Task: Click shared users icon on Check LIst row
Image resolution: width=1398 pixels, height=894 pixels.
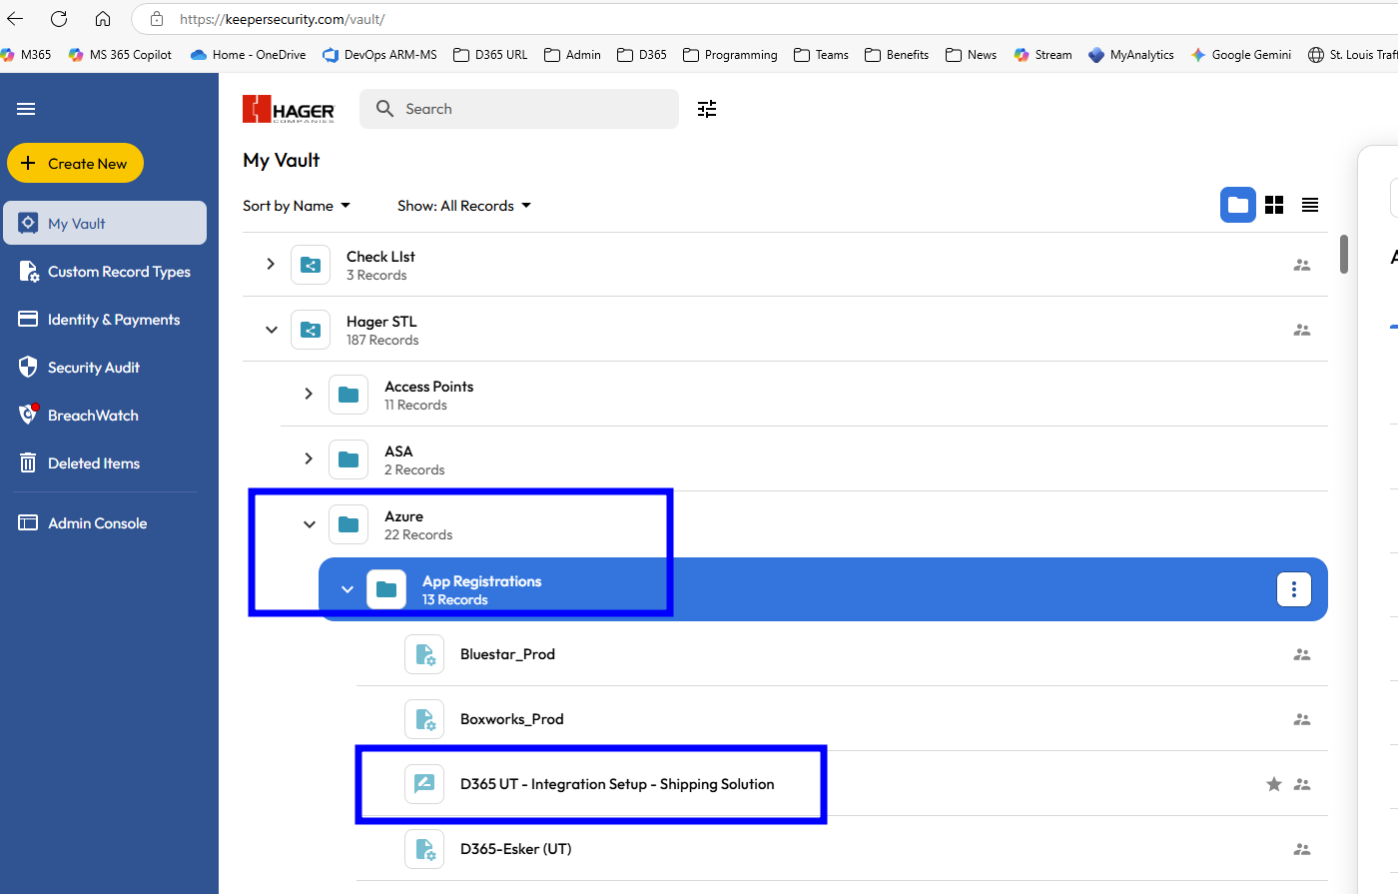Action: click(1302, 265)
